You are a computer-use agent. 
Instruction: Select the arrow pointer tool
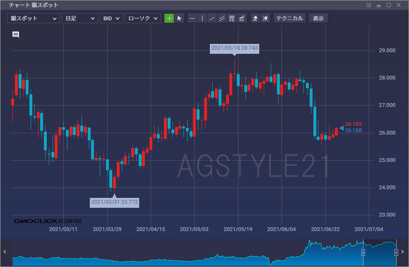[179, 18]
